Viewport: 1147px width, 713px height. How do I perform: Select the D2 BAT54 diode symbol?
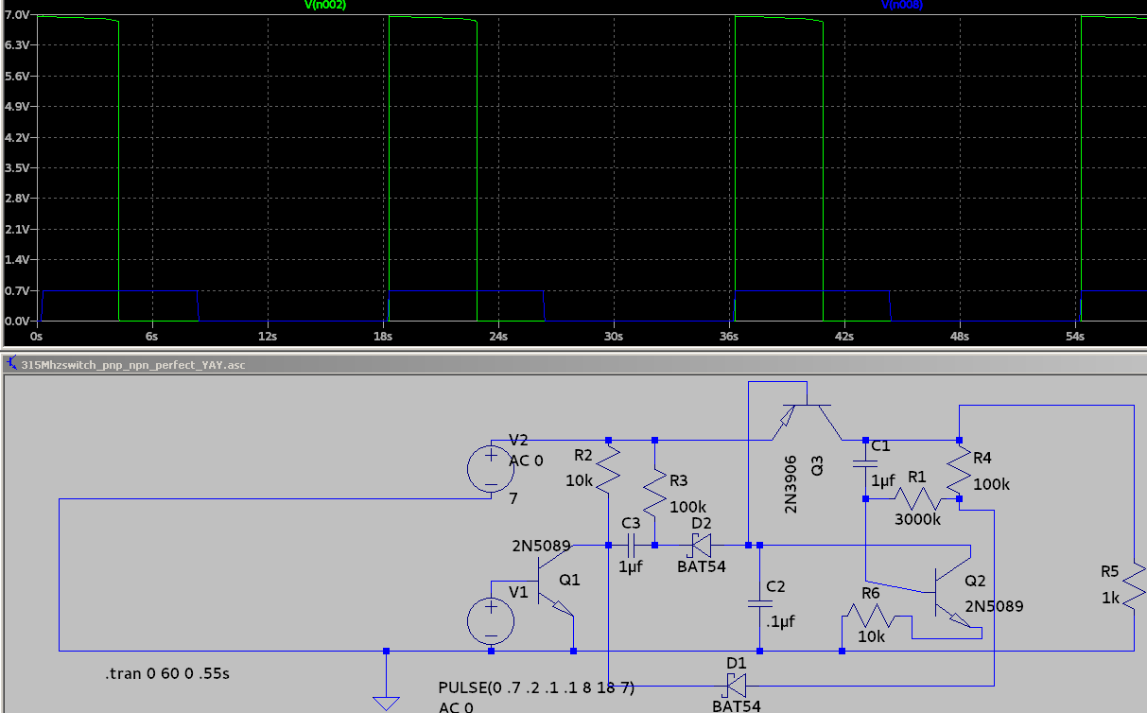pyautogui.click(x=702, y=546)
